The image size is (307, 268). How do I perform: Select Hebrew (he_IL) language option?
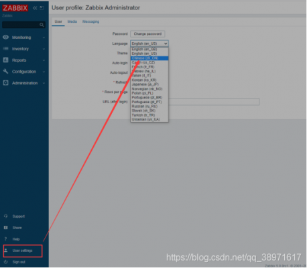(x=149, y=71)
